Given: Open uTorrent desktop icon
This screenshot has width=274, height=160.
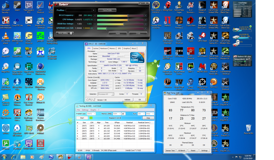Looking at the screenshot, I should pos(6,145).
